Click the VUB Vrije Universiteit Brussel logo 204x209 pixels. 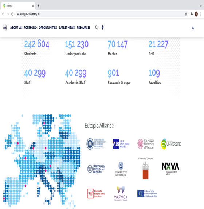121,144
